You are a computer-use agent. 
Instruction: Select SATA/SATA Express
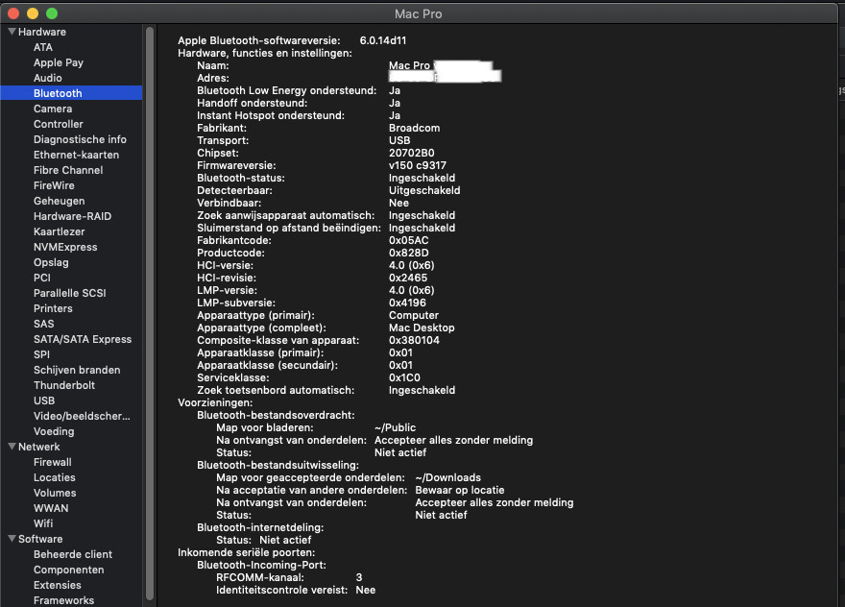click(83, 339)
